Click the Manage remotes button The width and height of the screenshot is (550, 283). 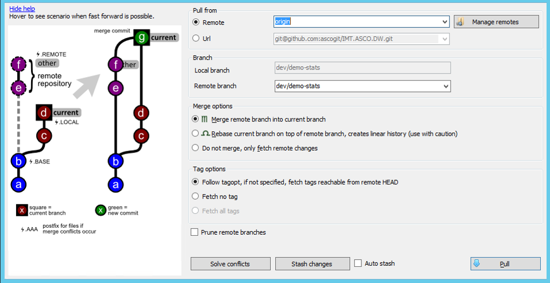(x=497, y=22)
